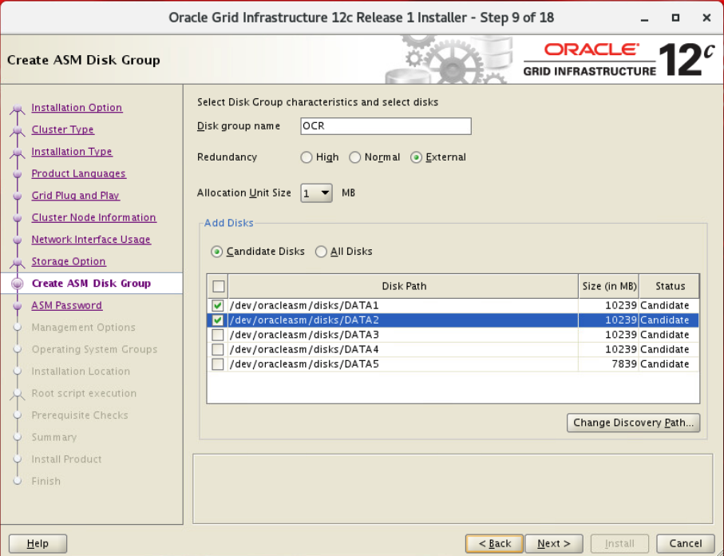This screenshot has width=724, height=556.
Task: Maximize the installer window
Action: [675, 17]
